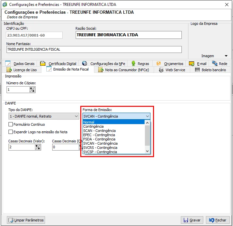Click the E-mail envelope icon

192,64
